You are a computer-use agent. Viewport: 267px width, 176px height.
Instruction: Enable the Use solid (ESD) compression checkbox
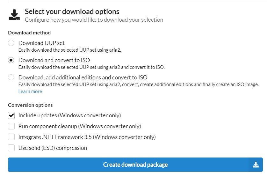(x=11, y=148)
